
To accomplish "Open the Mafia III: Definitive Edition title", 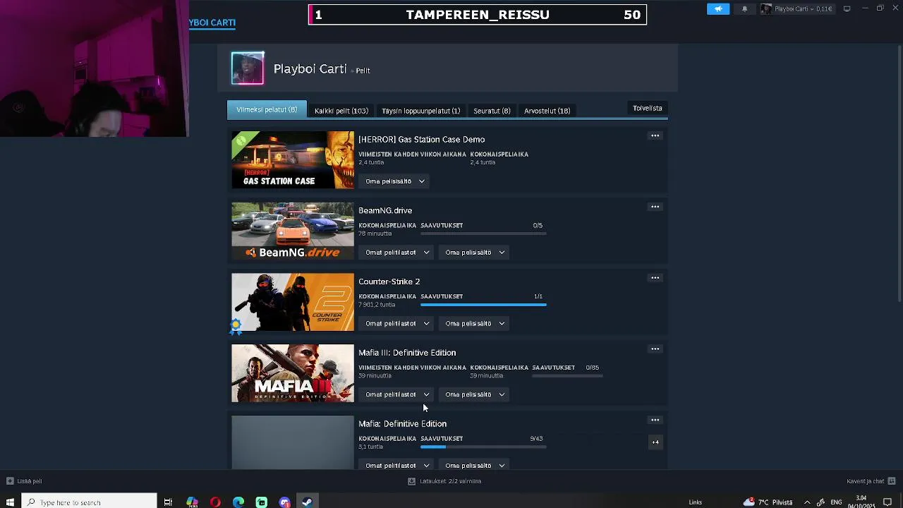I will tap(407, 353).
